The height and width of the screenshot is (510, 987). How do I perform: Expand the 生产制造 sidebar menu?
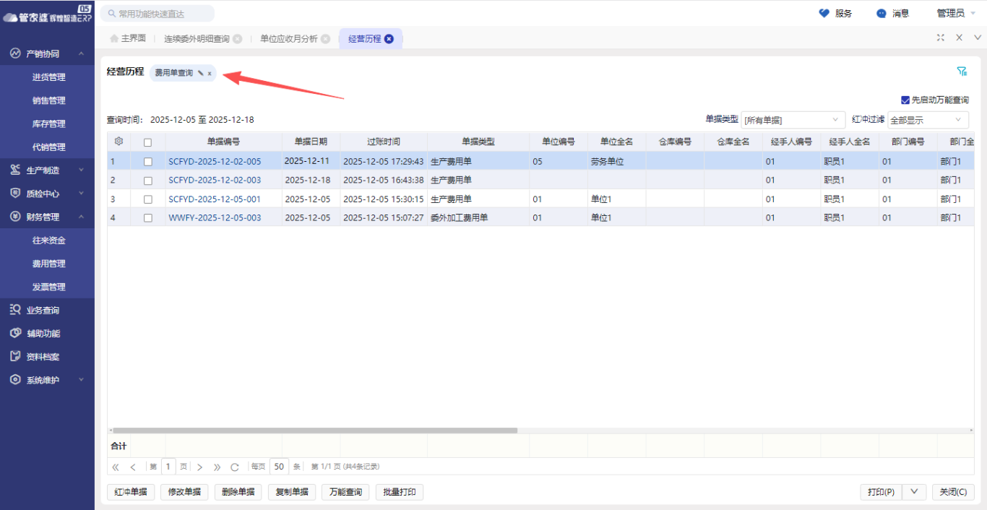point(47,170)
